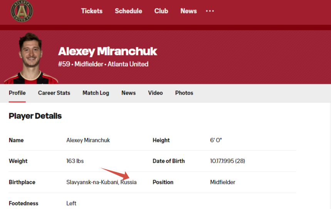
Task: Click the birthplace value Slavyansk-na-Kubani, Russia
Action: pos(101,182)
